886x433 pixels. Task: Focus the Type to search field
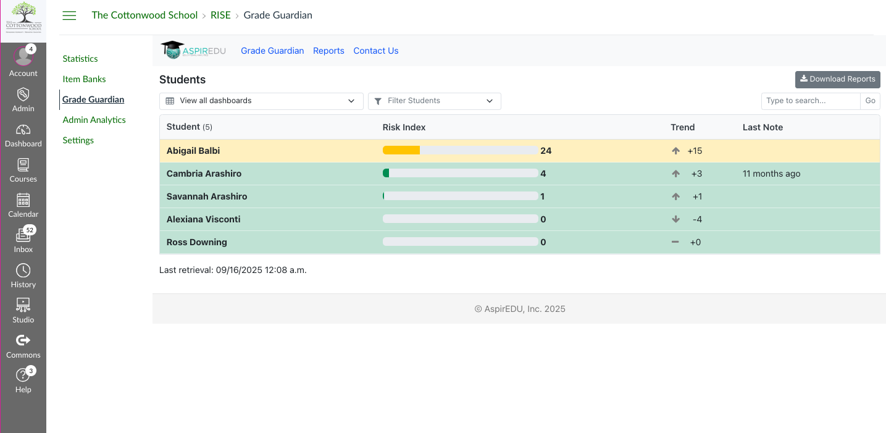811,101
